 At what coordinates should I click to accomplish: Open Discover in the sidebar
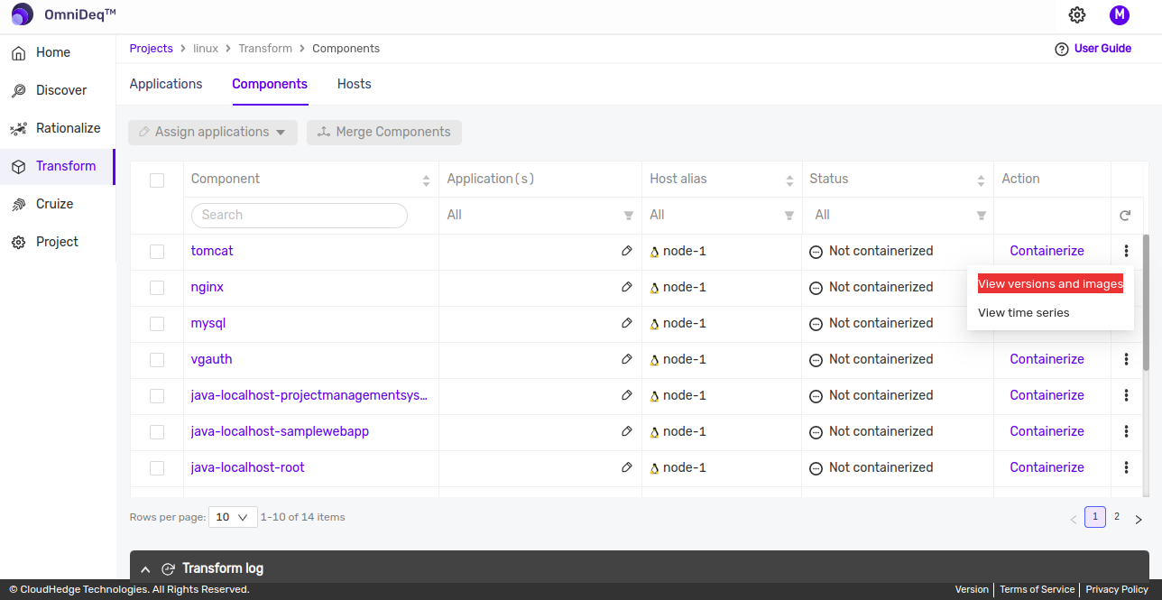(61, 90)
